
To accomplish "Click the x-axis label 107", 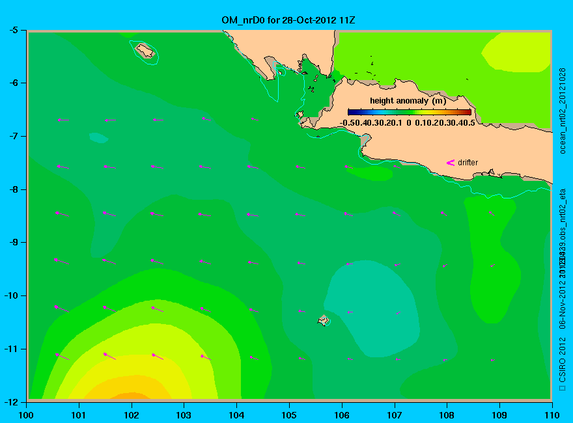I will (x=395, y=415).
